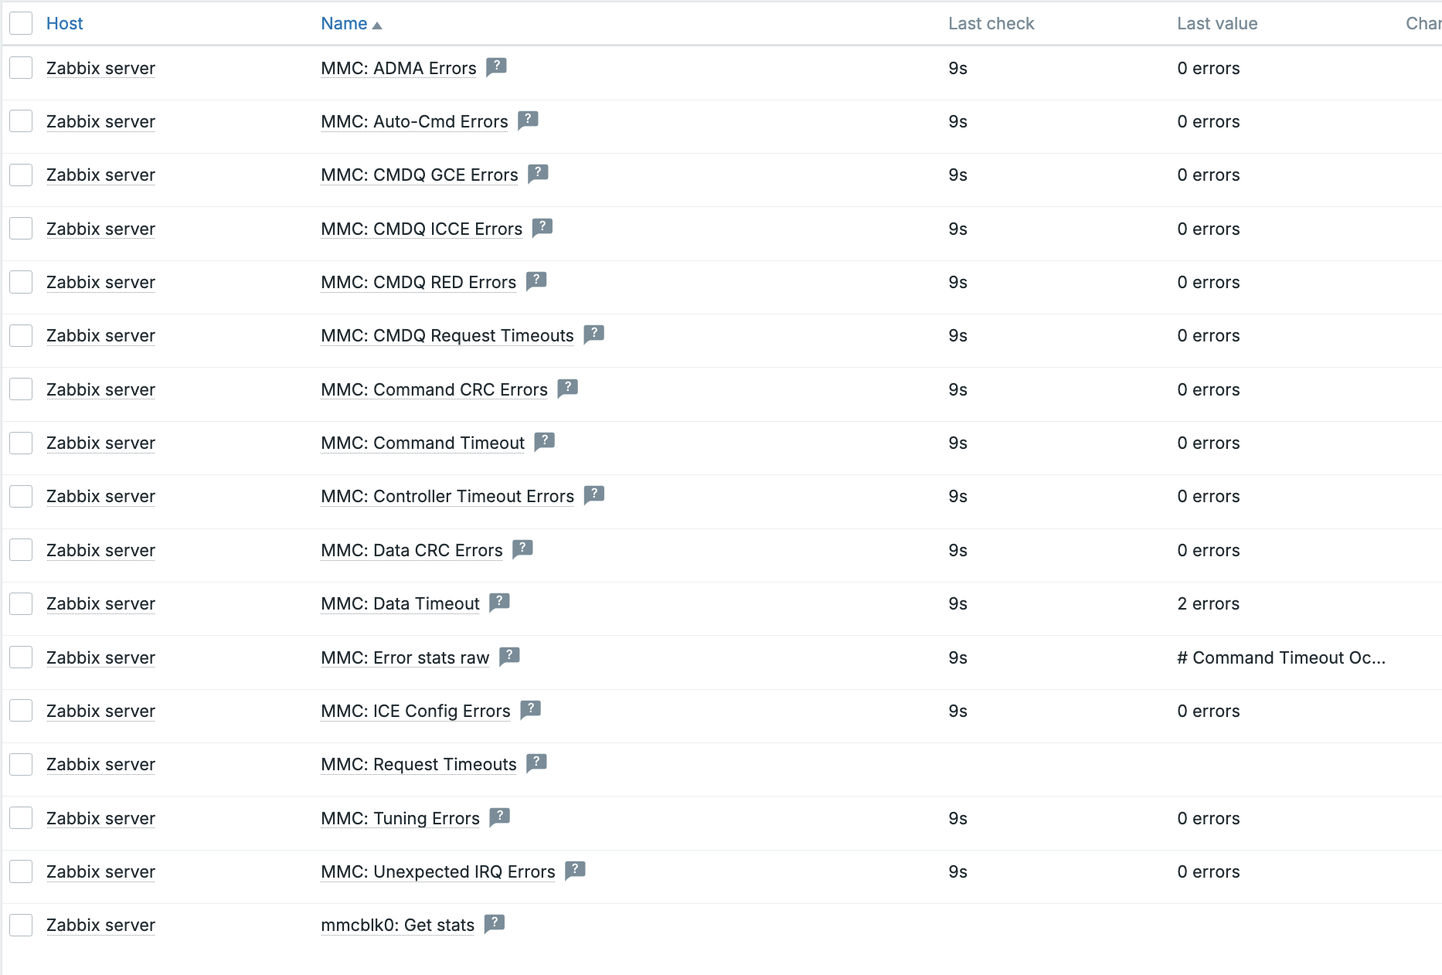Screen dimensions: 1442x975
Task: Click the MMC: Controller Timeout Errors link
Action: point(447,497)
